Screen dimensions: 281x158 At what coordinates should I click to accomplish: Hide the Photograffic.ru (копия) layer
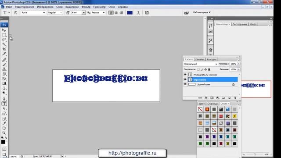tap(185, 75)
